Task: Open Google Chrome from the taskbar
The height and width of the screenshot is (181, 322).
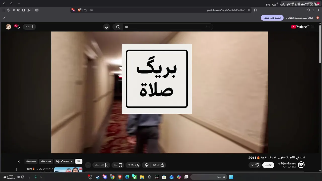Action: [x=112, y=177]
